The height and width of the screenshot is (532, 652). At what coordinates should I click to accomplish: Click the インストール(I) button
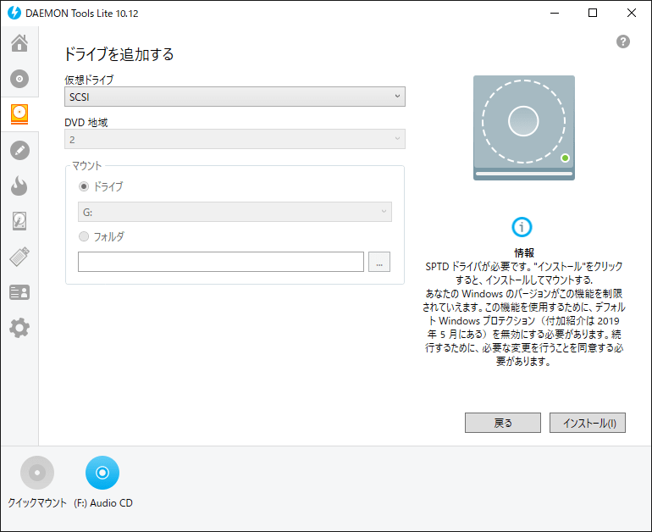click(588, 423)
